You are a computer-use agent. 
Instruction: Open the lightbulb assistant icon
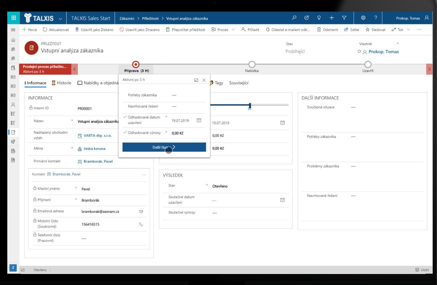pos(319,18)
